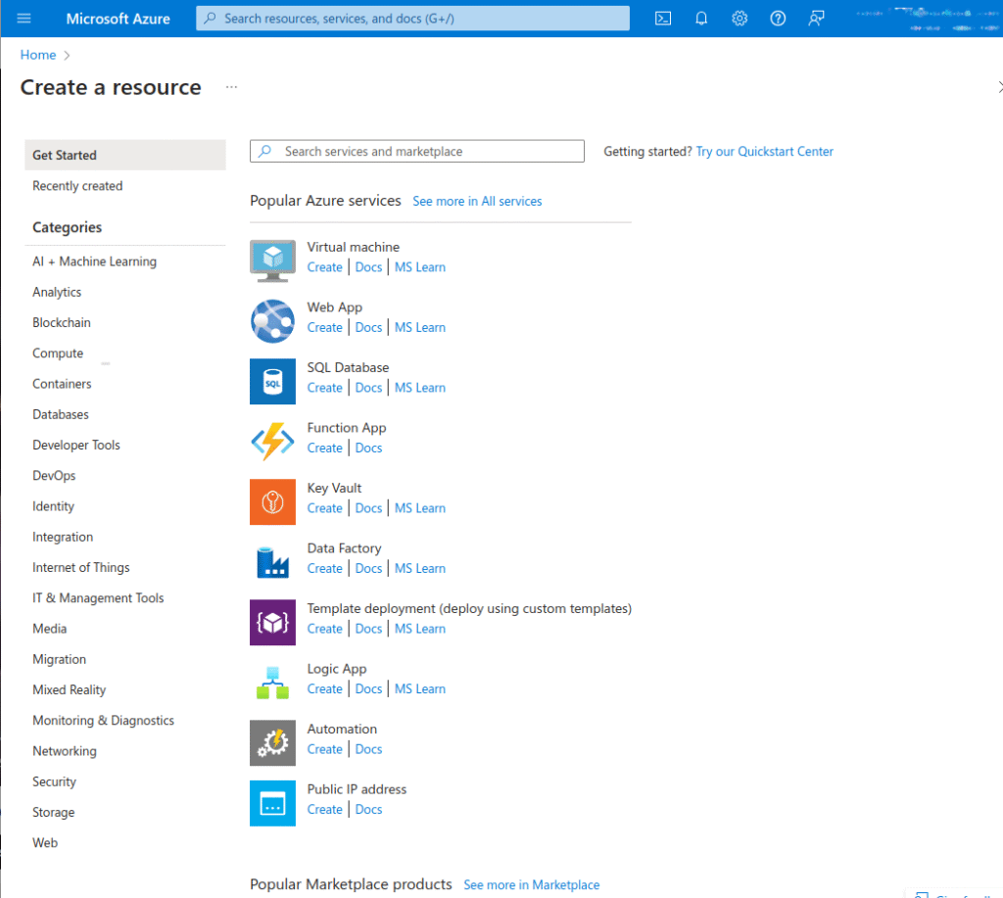
Task: Select the Migration category
Action: pyautogui.click(x=59, y=659)
